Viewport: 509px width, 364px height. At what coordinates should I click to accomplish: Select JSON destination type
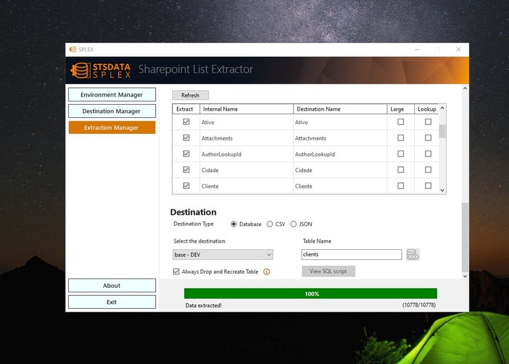[294, 224]
